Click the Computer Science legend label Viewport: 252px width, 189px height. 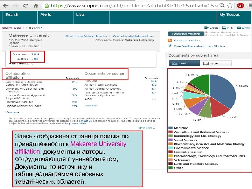pyautogui.click(x=188, y=152)
